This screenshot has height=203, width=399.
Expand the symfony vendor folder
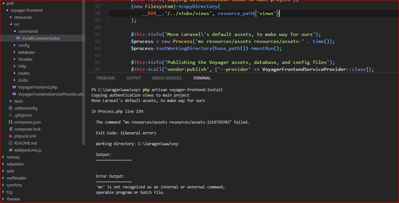3,185
